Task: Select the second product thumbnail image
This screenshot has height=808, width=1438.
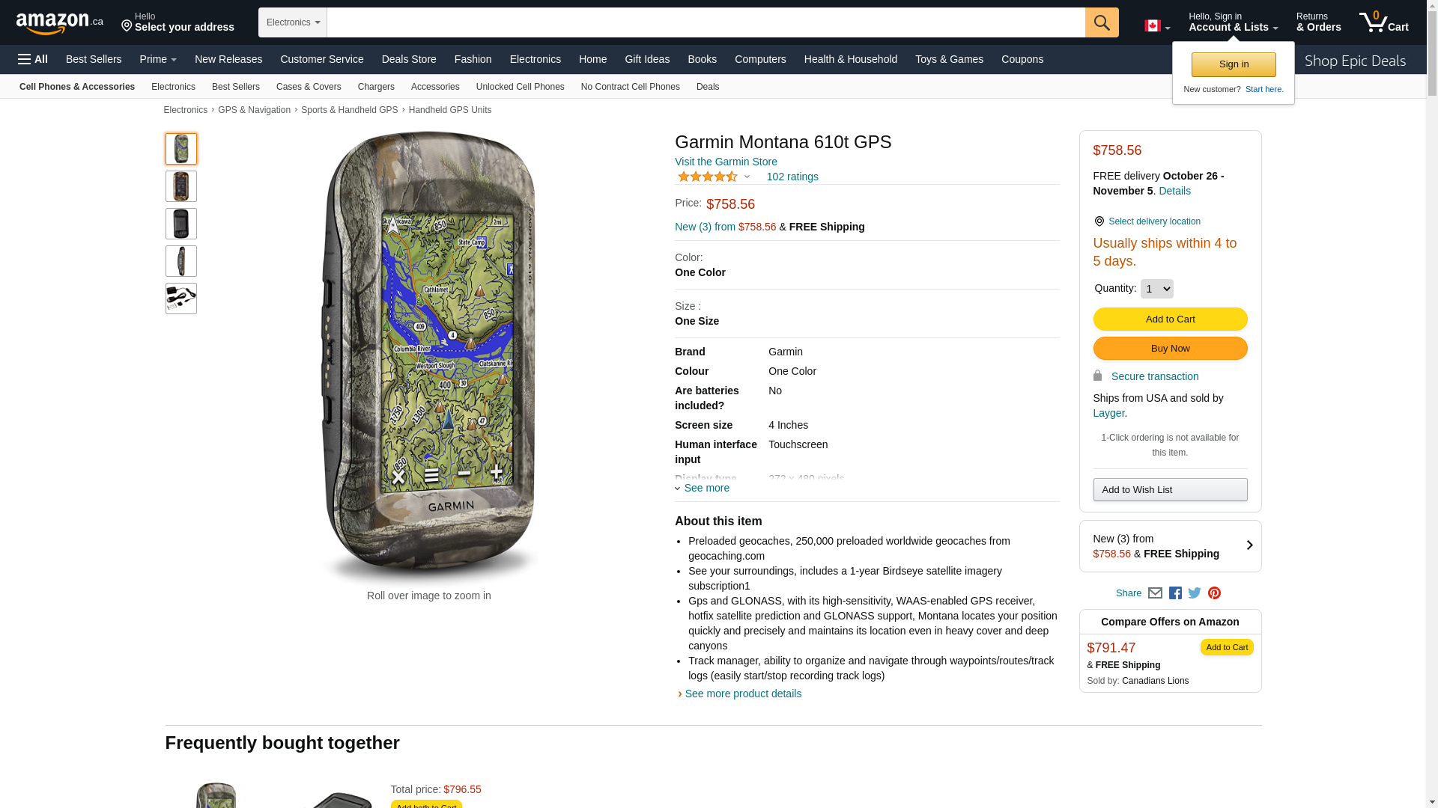Action: [181, 186]
